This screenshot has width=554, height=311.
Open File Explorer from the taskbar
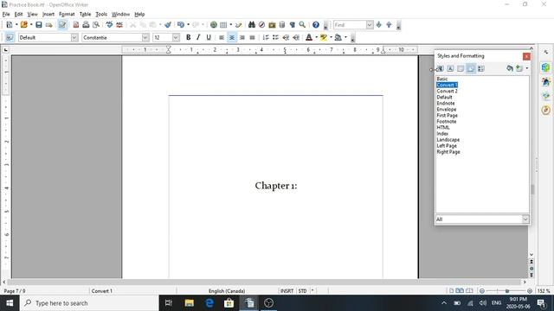click(x=189, y=303)
